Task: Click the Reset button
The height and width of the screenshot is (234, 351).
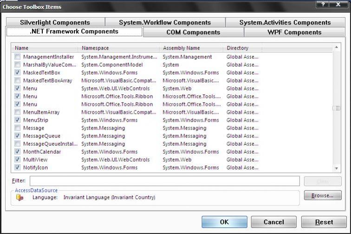Action: click(324, 222)
